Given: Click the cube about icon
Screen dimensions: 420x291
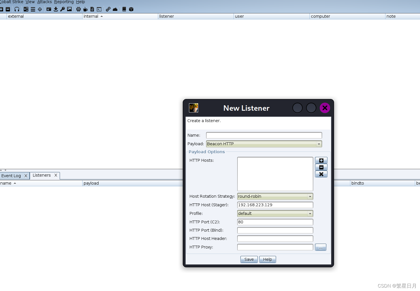Looking at the screenshot, I should pyautogui.click(x=131, y=9).
